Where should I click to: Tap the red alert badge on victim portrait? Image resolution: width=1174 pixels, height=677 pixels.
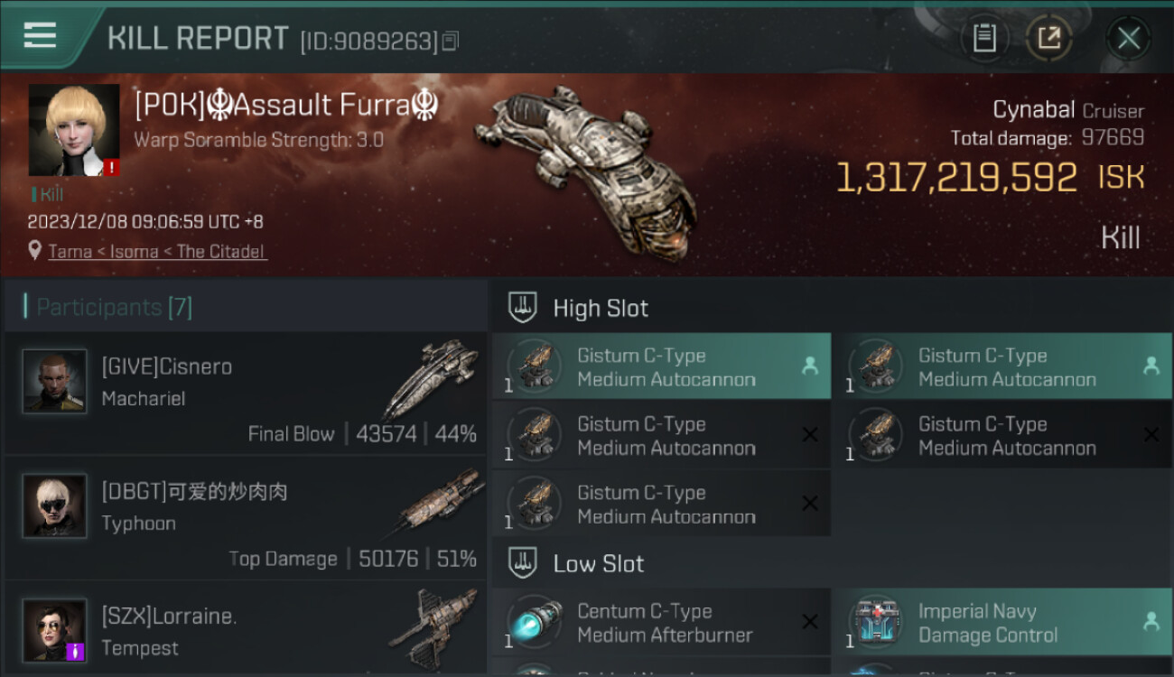pos(111,168)
